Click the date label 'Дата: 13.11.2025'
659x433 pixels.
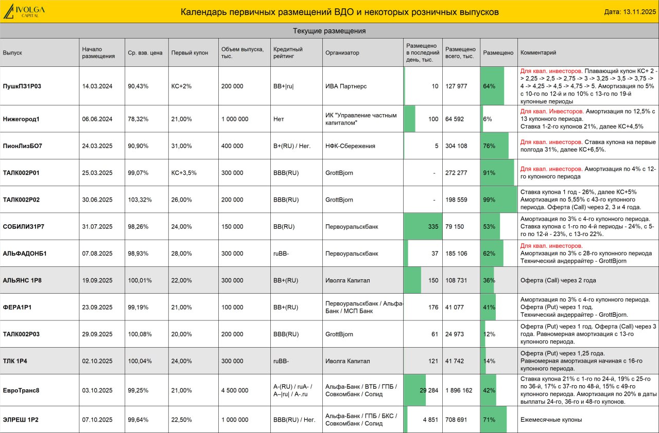[629, 12]
